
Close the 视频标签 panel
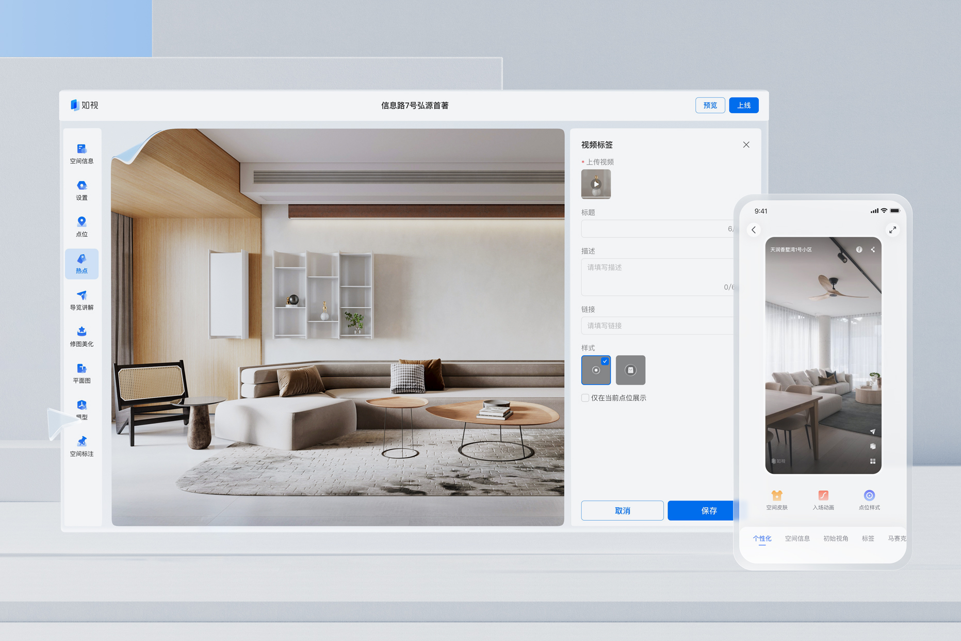[x=746, y=145]
